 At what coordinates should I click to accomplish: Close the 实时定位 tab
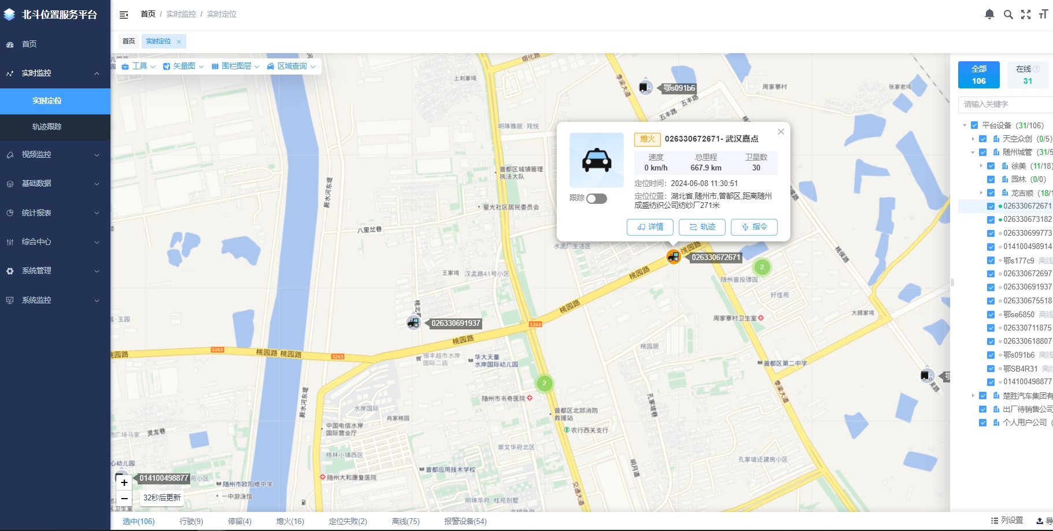tap(179, 42)
